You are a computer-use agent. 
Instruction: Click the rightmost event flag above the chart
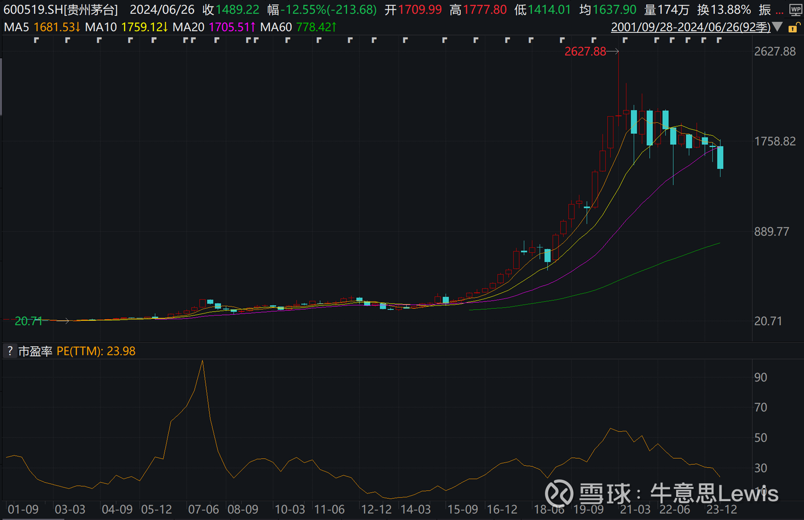pos(719,41)
